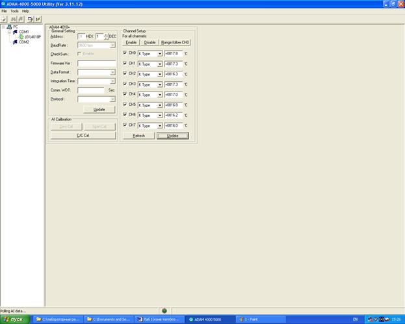Click the Span Cal. button

(99, 127)
